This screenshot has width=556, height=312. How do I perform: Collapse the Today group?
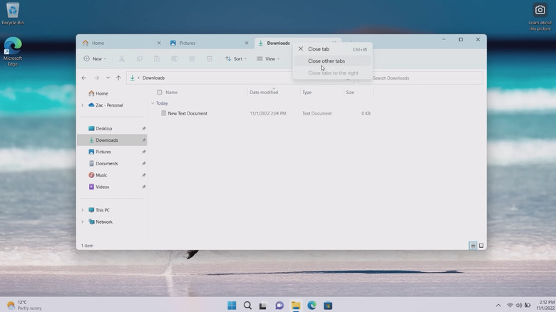coord(153,103)
